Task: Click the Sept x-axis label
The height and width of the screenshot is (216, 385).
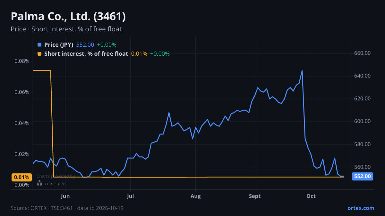Action: click(255, 196)
